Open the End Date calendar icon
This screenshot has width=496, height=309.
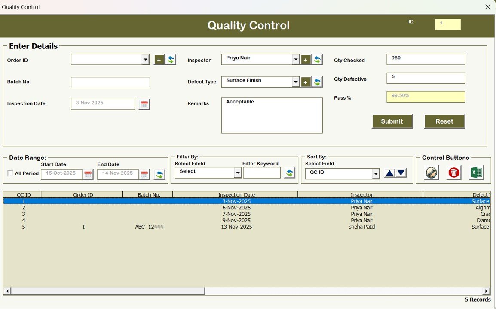(x=144, y=174)
